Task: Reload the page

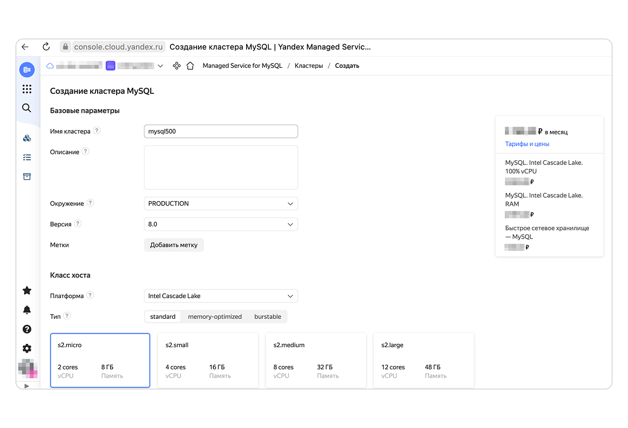Action: (46, 47)
